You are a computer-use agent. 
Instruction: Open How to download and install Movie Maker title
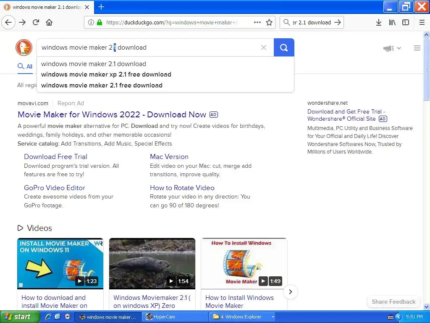click(x=54, y=302)
